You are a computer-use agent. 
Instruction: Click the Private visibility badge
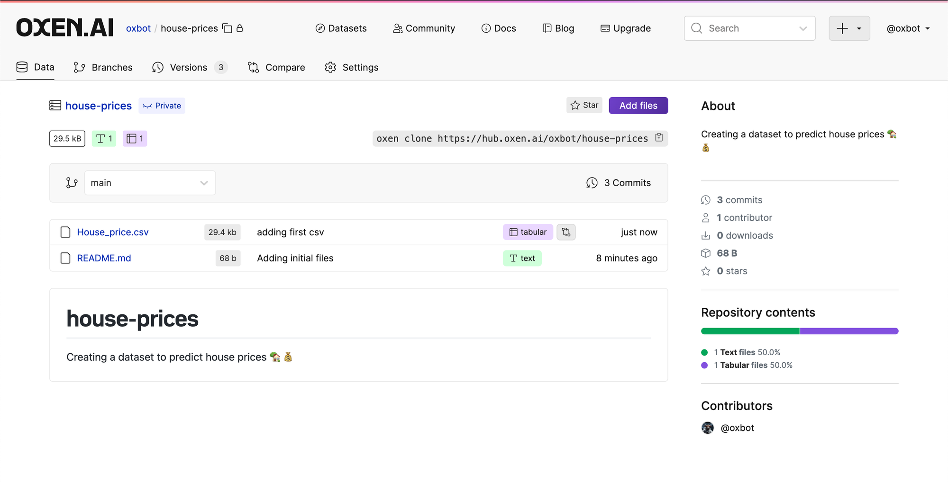(162, 106)
